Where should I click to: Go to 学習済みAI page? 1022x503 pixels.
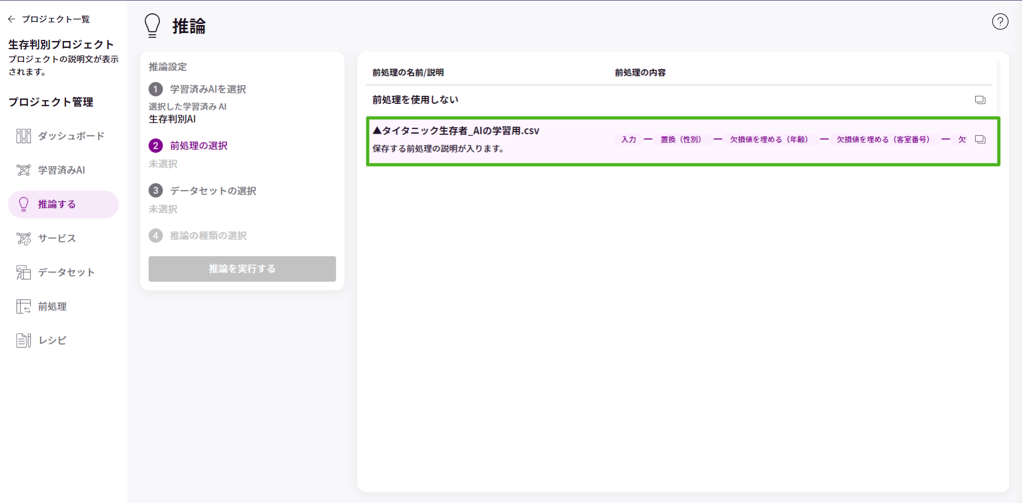(61, 170)
